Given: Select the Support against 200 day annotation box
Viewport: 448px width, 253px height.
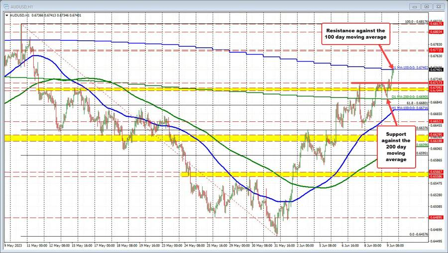Looking at the screenshot, I should (x=398, y=147).
